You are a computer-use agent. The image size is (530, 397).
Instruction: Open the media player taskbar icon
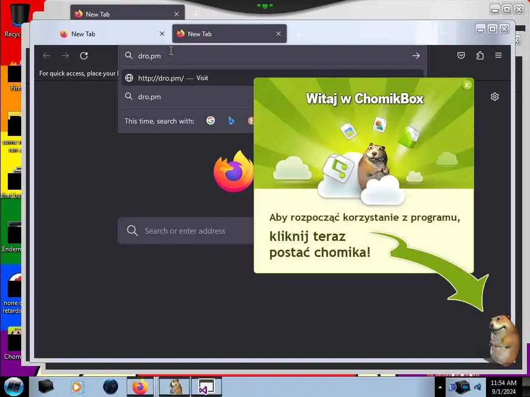tap(77, 387)
